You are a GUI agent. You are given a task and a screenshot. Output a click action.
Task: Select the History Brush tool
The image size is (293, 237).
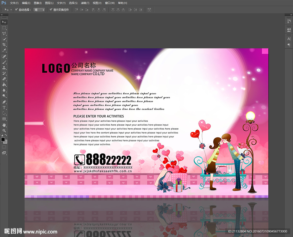tap(4, 73)
